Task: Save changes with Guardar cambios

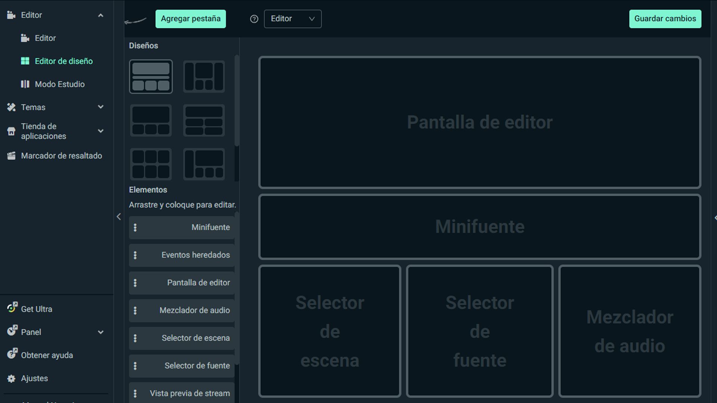Action: click(665, 19)
